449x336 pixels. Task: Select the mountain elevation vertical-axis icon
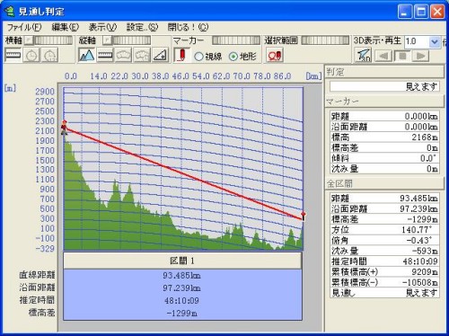[86, 55]
